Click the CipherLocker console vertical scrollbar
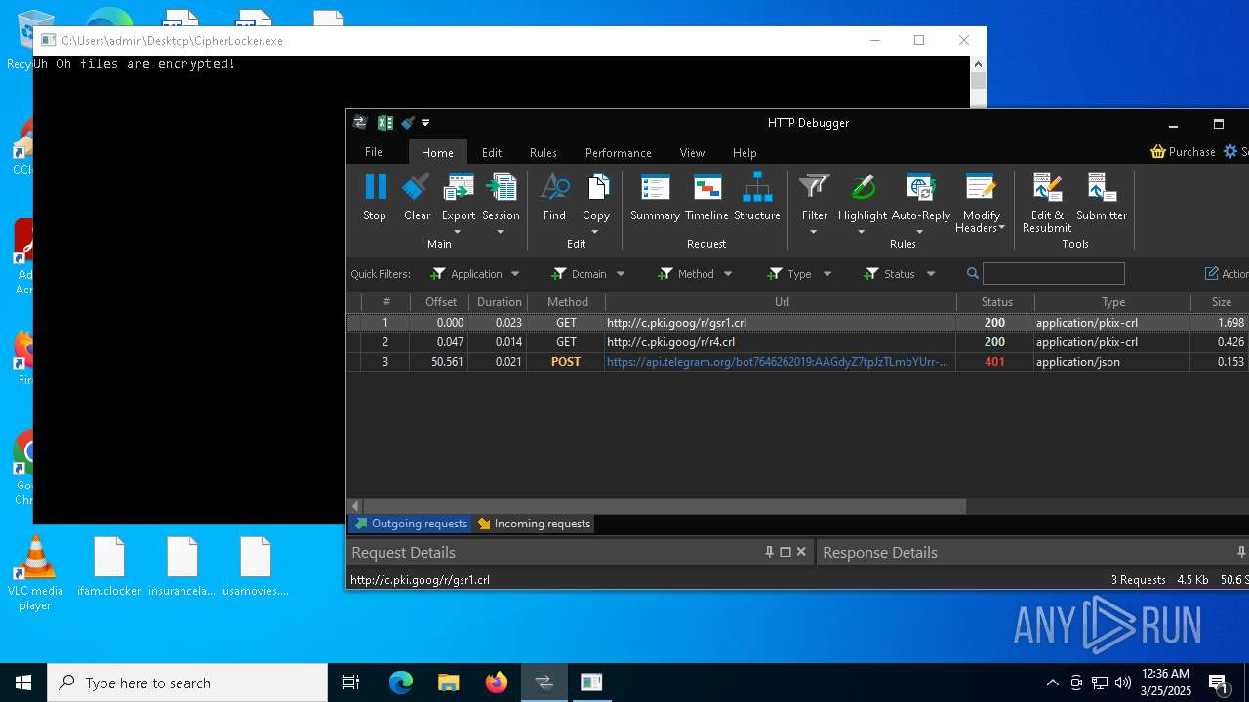Viewport: 1249px width, 702px height. click(978, 82)
